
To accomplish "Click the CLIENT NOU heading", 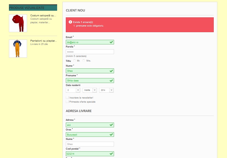I will 75,10.
